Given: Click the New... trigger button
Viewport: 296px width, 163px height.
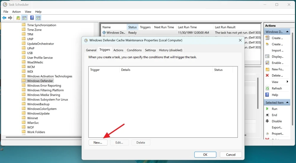Looking at the screenshot, I should pos(98,143).
